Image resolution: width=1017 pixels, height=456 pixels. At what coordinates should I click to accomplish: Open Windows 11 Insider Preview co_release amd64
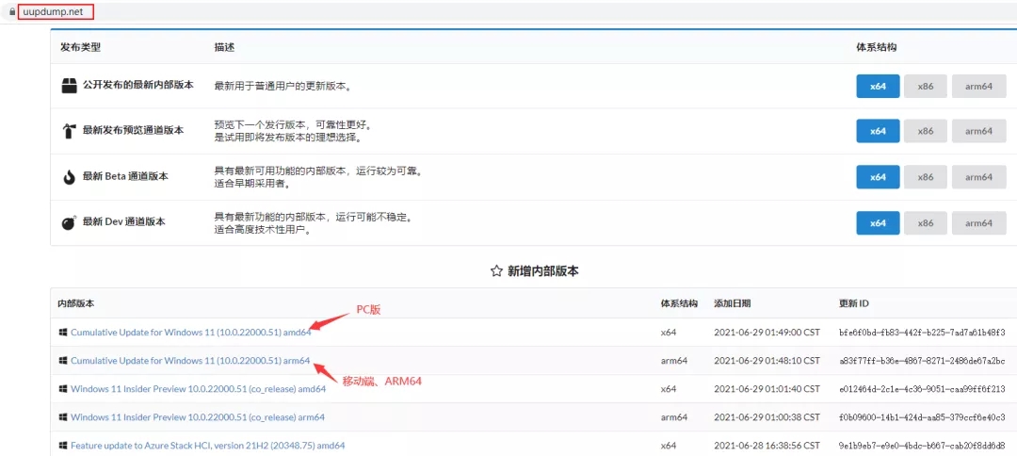click(199, 389)
